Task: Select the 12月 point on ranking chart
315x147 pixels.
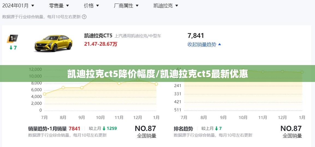Action: (282, 72)
